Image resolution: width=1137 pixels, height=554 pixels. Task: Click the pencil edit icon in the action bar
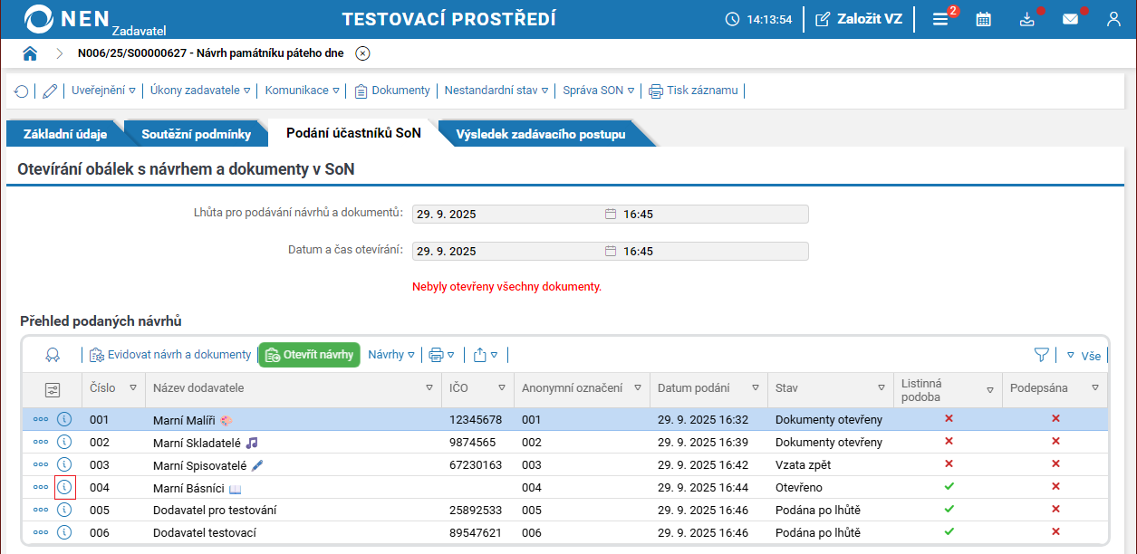point(50,91)
